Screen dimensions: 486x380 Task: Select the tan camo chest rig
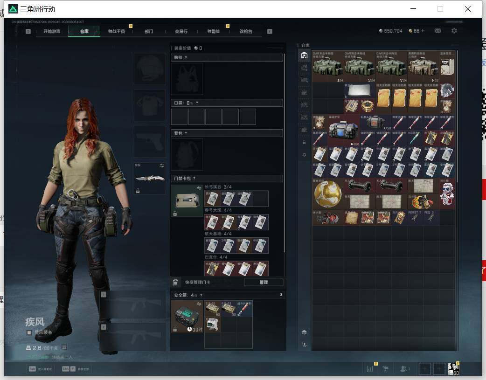pyautogui.click(x=423, y=67)
